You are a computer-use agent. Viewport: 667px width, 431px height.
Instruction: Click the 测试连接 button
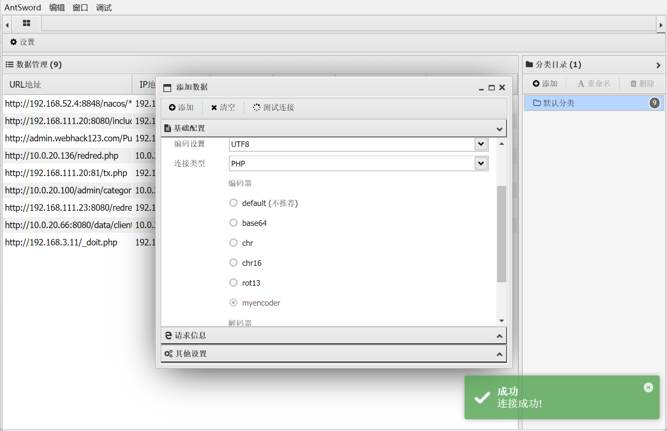(273, 107)
